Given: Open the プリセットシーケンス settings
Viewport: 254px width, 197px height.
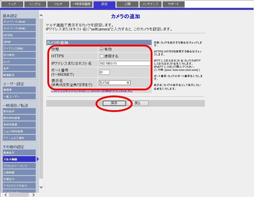Looking at the screenshot, I should tap(19, 166).
